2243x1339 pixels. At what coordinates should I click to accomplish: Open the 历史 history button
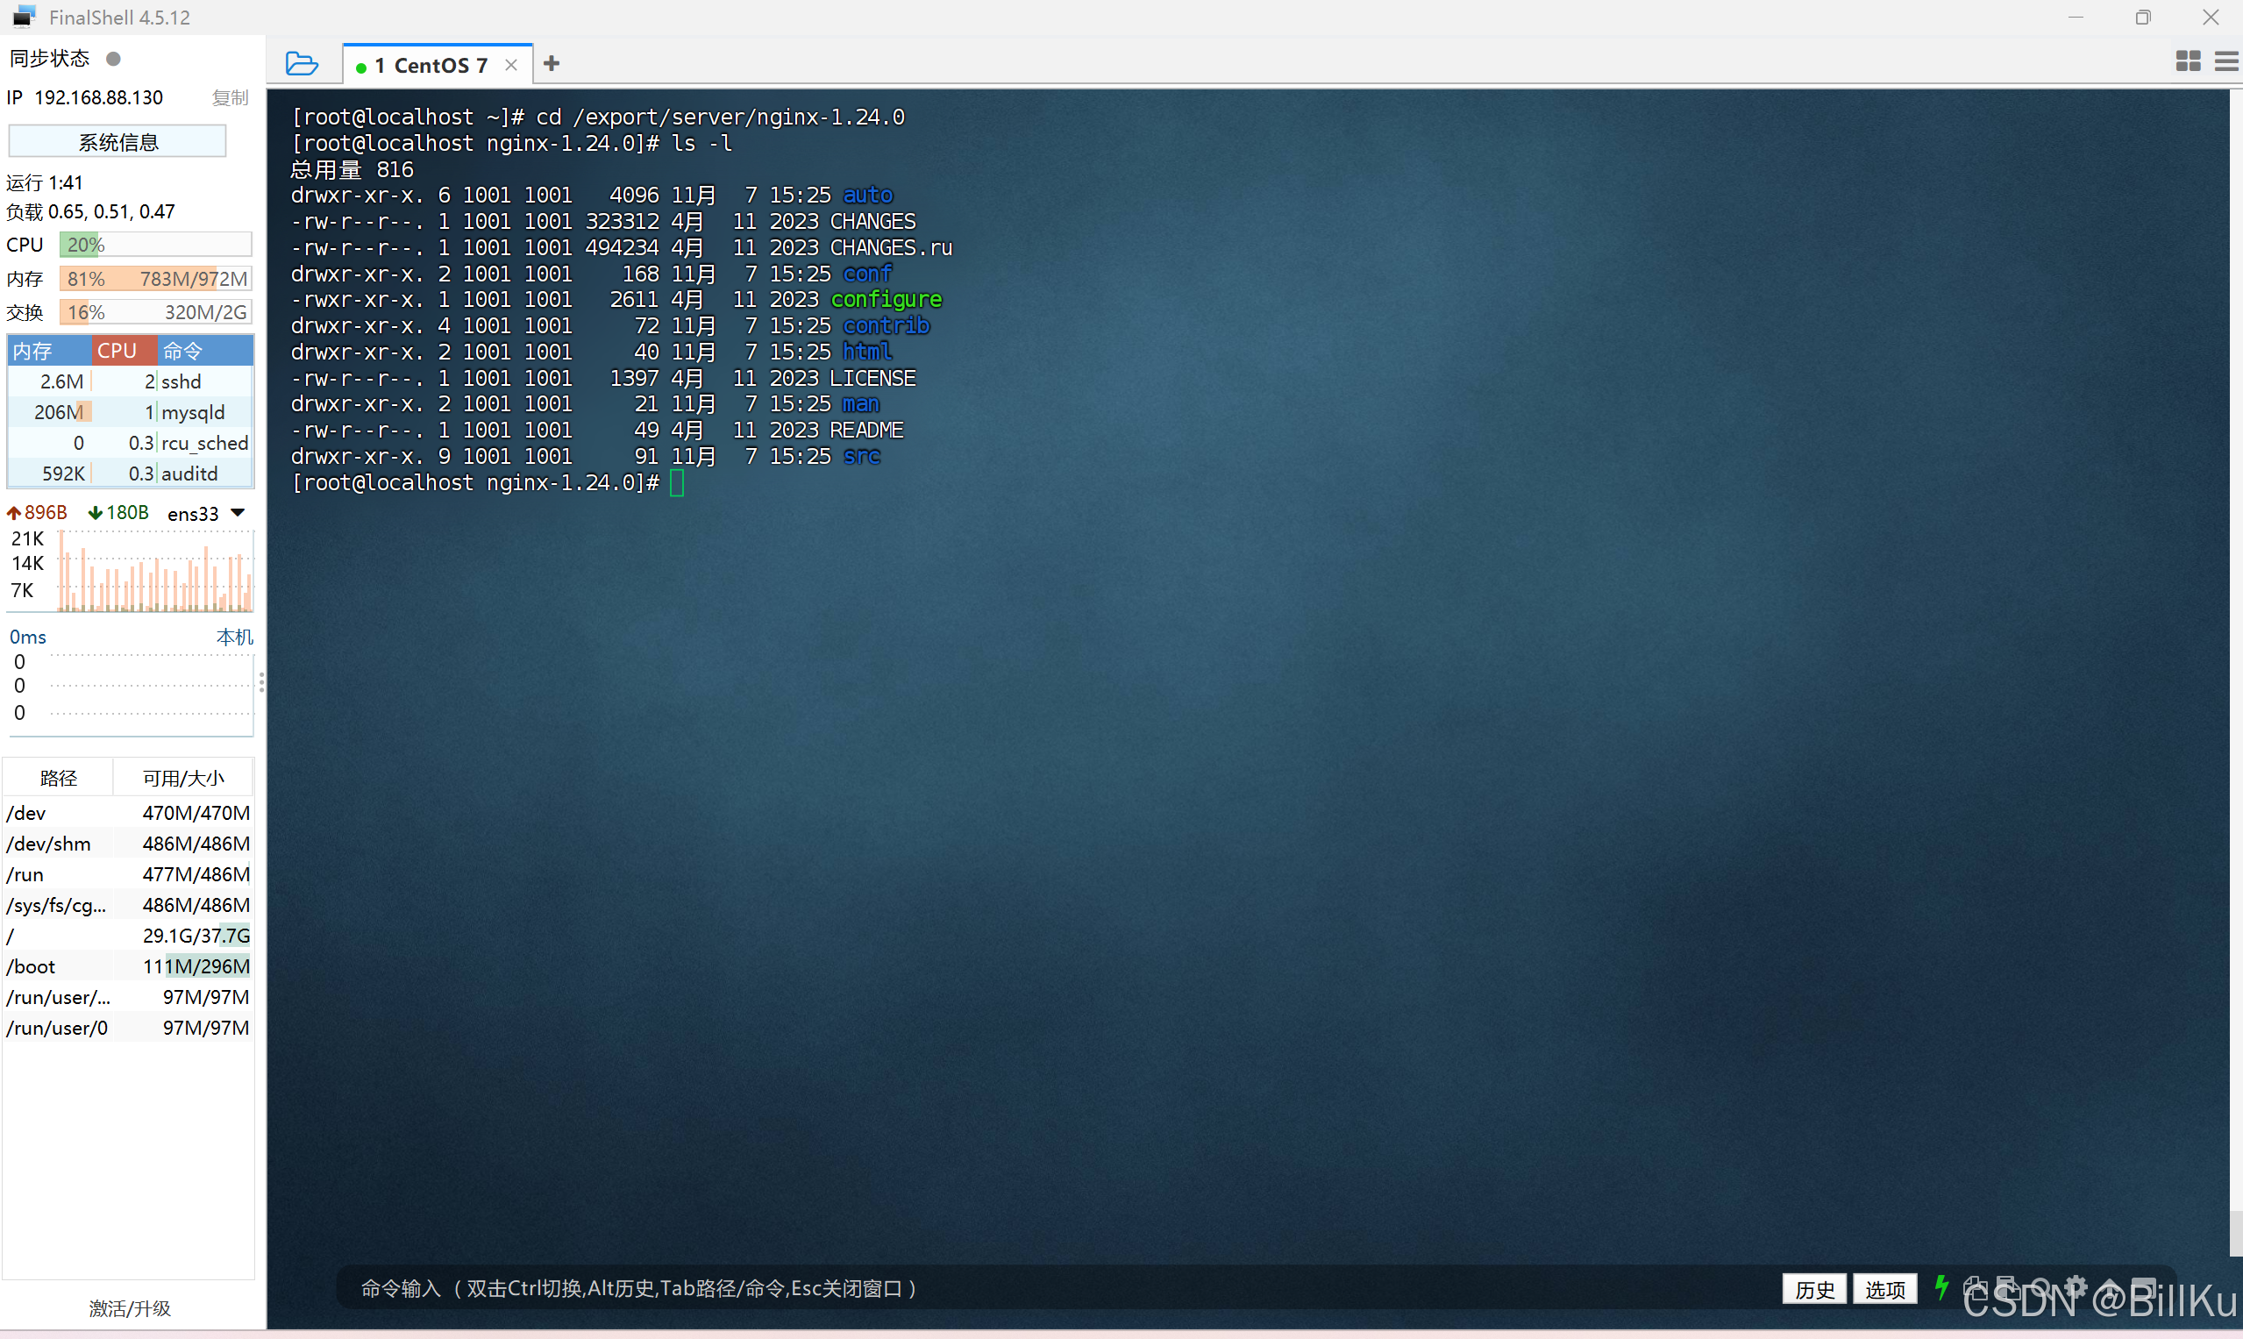tap(1814, 1289)
